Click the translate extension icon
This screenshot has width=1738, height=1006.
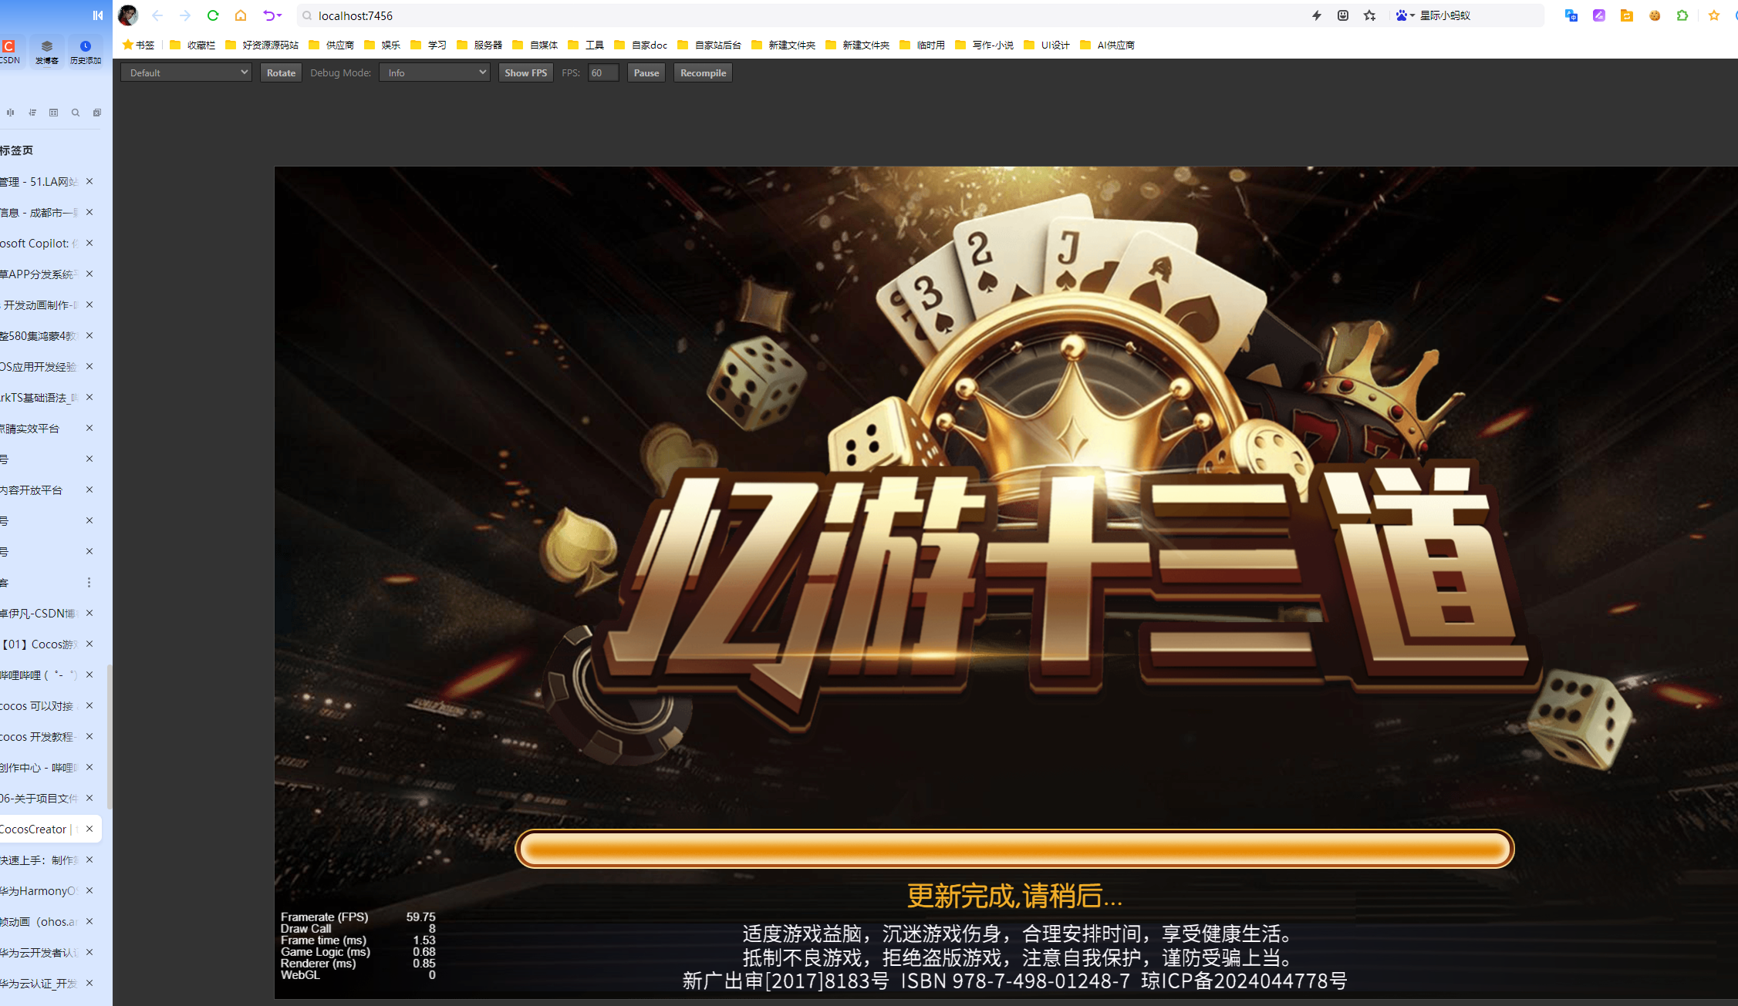[x=1571, y=15]
